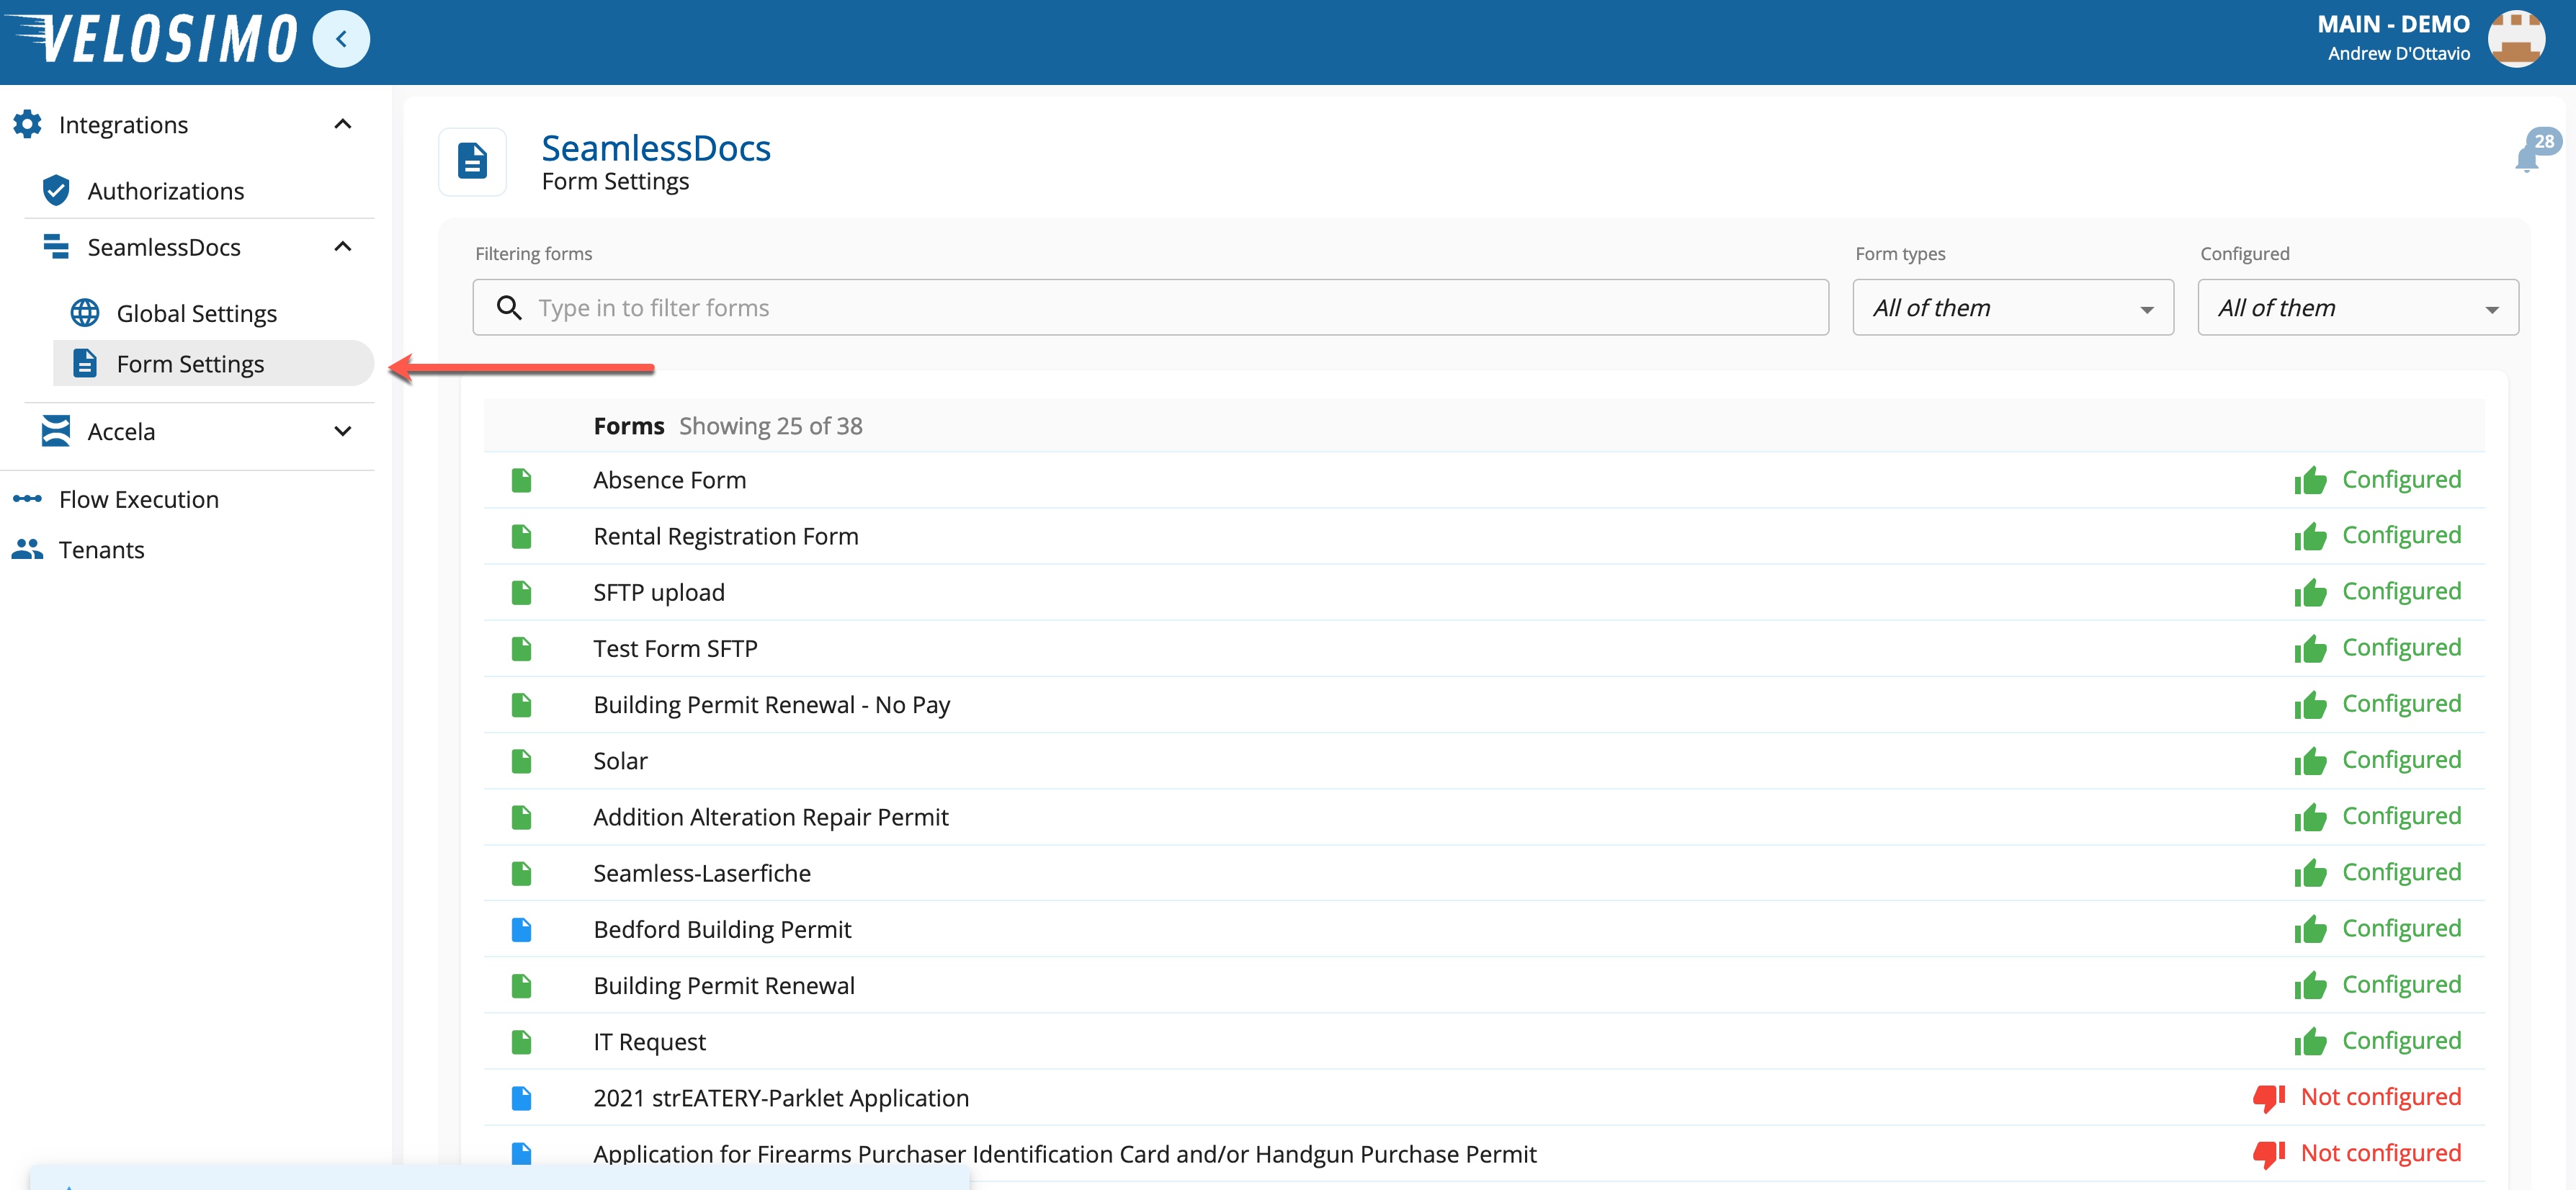Open the Solar form row
This screenshot has height=1190, width=2576.
point(620,761)
